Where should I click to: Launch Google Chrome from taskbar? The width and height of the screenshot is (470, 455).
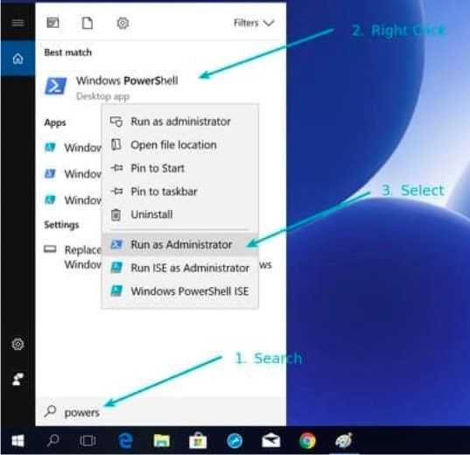click(307, 441)
